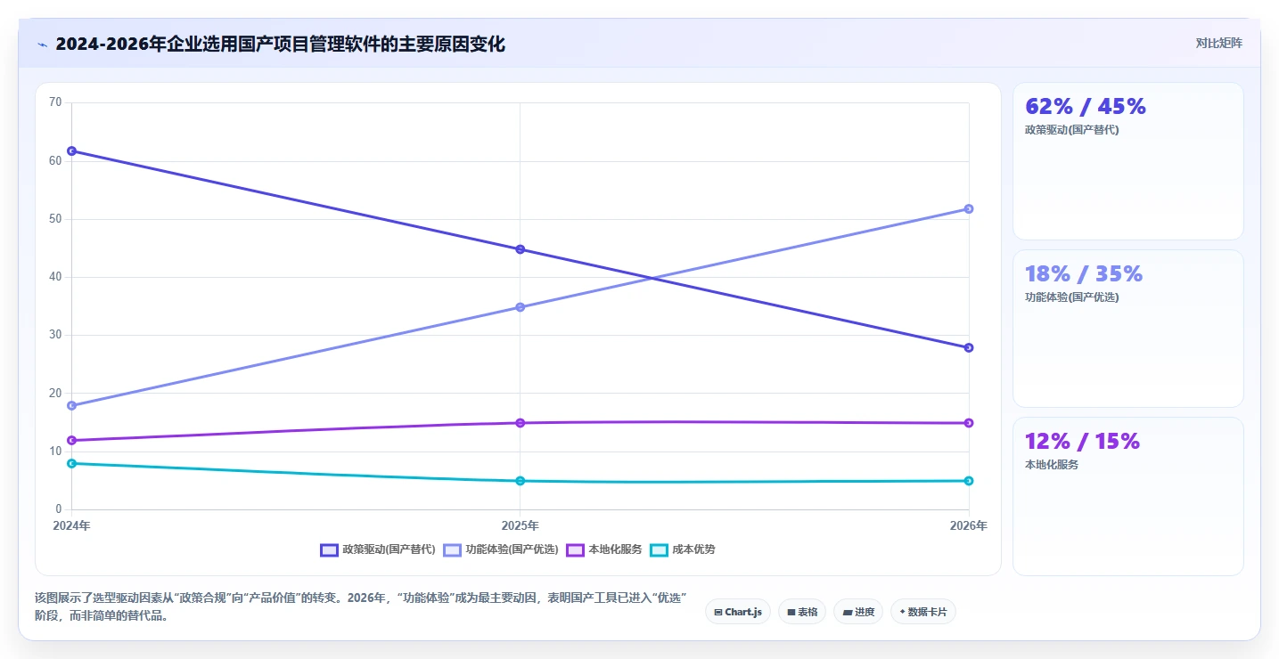Click the y-axis value 40
The height and width of the screenshot is (659, 1279).
[x=55, y=277]
